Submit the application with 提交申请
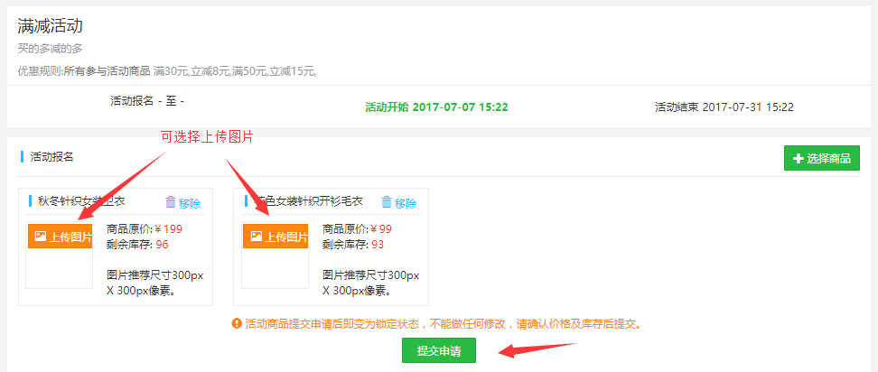Image resolution: width=878 pixels, height=372 pixels. coord(438,350)
